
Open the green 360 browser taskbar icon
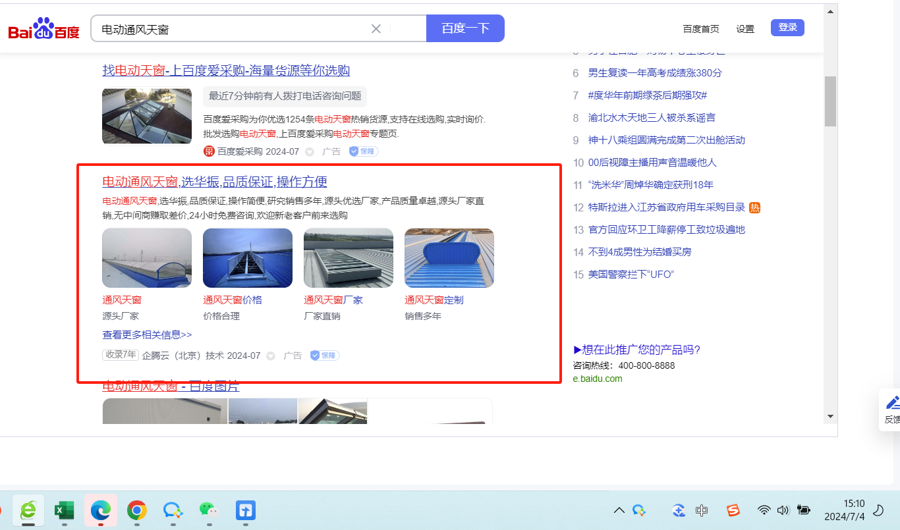point(28,510)
